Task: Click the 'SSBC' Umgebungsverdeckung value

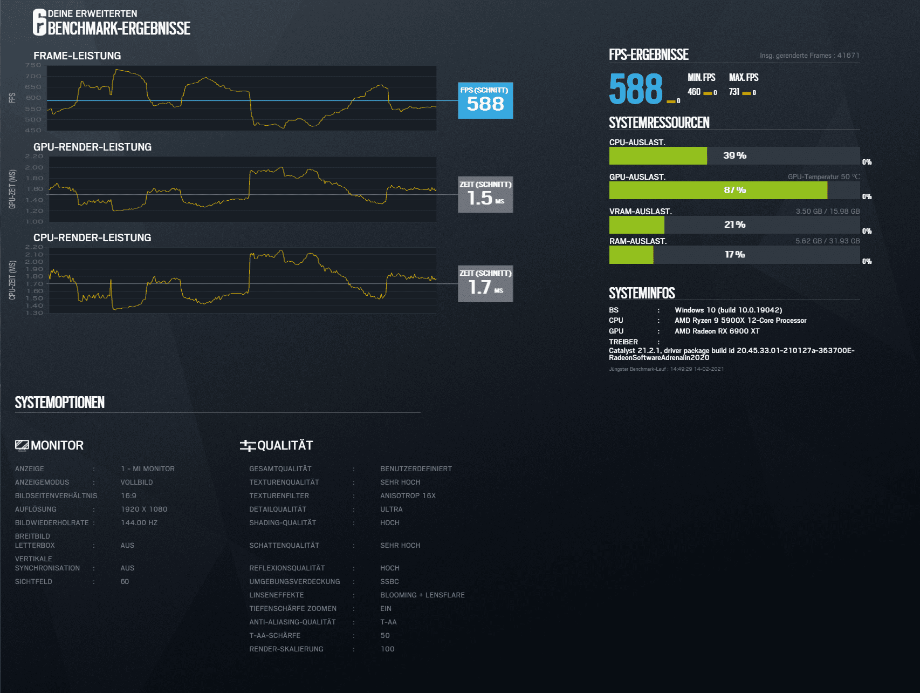Action: pos(389,581)
